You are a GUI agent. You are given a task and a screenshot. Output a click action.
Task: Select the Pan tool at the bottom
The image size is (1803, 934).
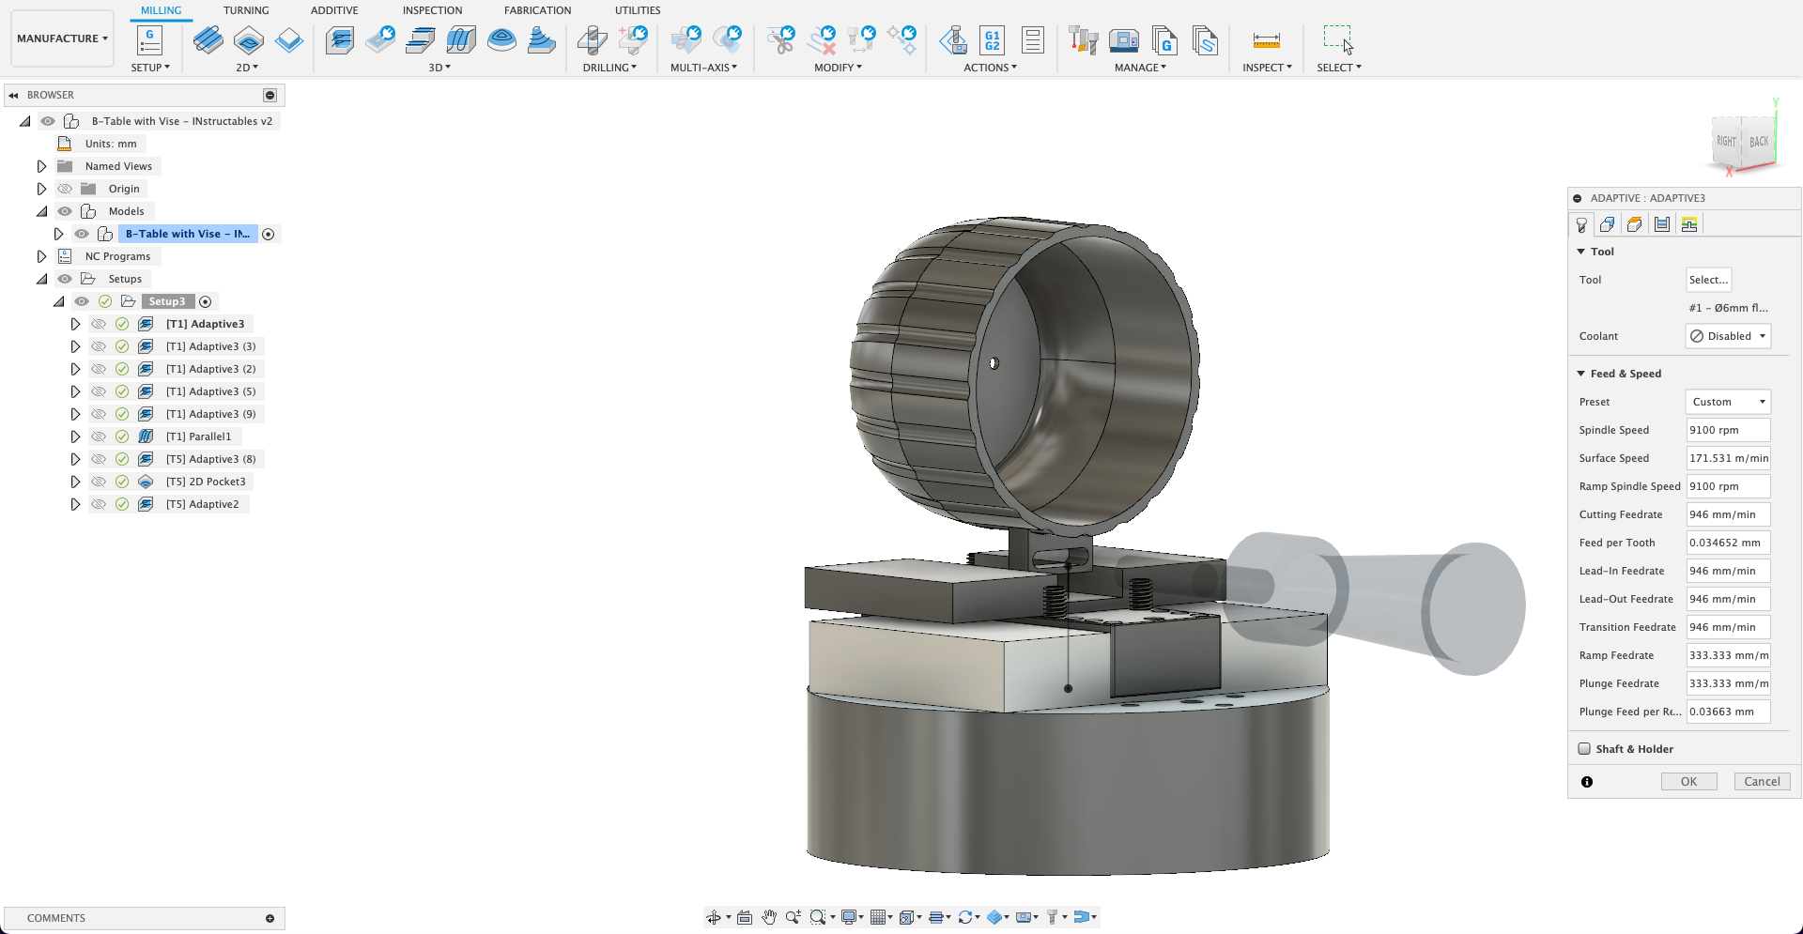click(769, 917)
